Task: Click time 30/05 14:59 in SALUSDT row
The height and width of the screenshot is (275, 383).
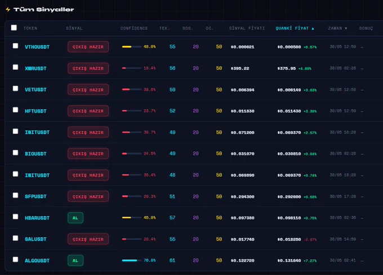Action: (342, 239)
